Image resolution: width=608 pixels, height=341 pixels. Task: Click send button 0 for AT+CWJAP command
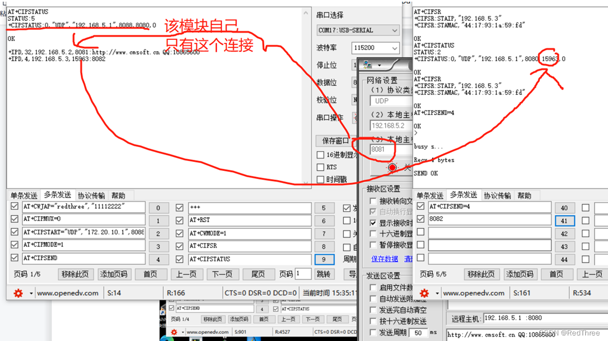[158, 208]
